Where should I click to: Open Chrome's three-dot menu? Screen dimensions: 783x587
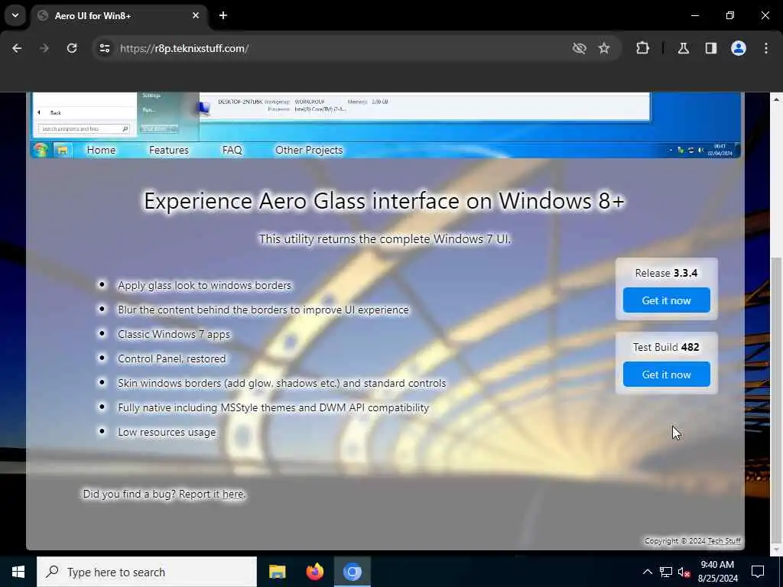[766, 48]
